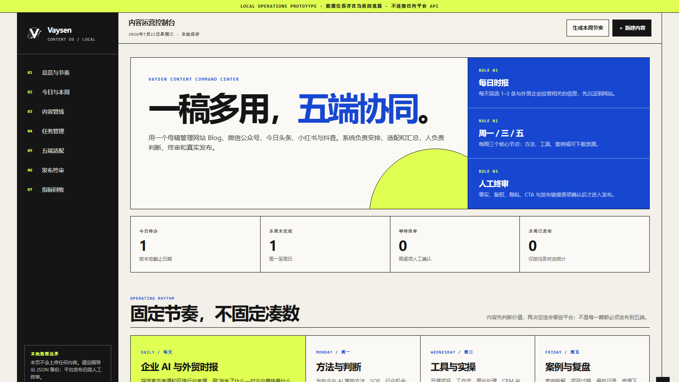
Task: Click the 内容运营控制台 page title
Action: click(152, 23)
